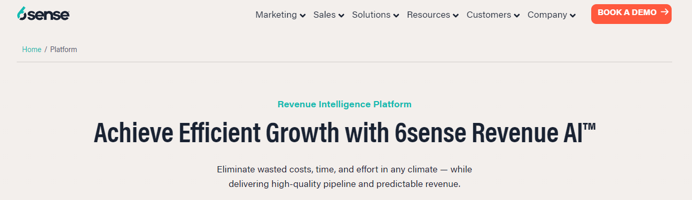Expand the chevron next to Marketing
Screen dimensions: 692x200
click(302, 16)
